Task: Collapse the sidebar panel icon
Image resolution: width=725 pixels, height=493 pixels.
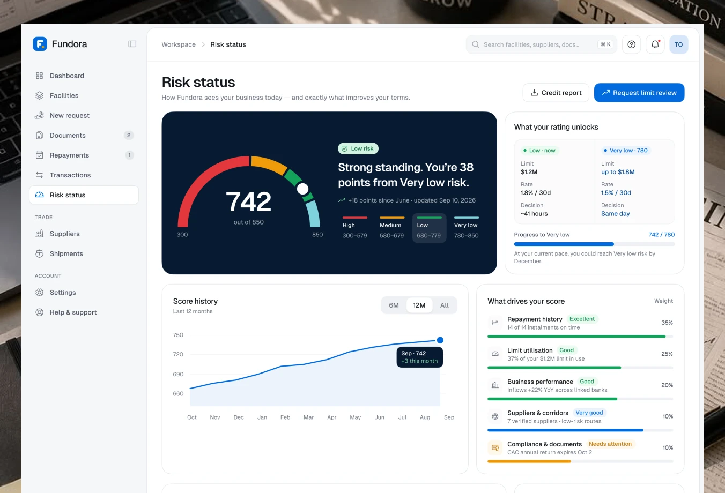Action: (x=132, y=44)
